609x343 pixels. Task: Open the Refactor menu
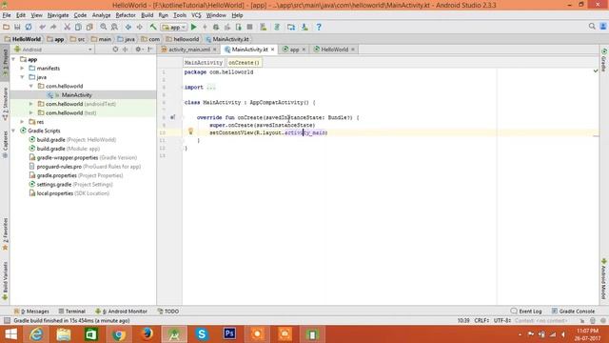point(126,15)
